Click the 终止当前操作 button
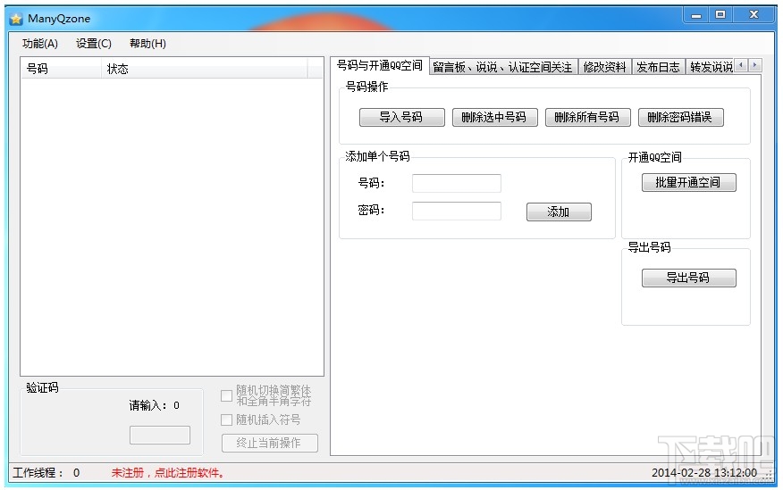Screen dimensions: 783x490 tap(270, 443)
